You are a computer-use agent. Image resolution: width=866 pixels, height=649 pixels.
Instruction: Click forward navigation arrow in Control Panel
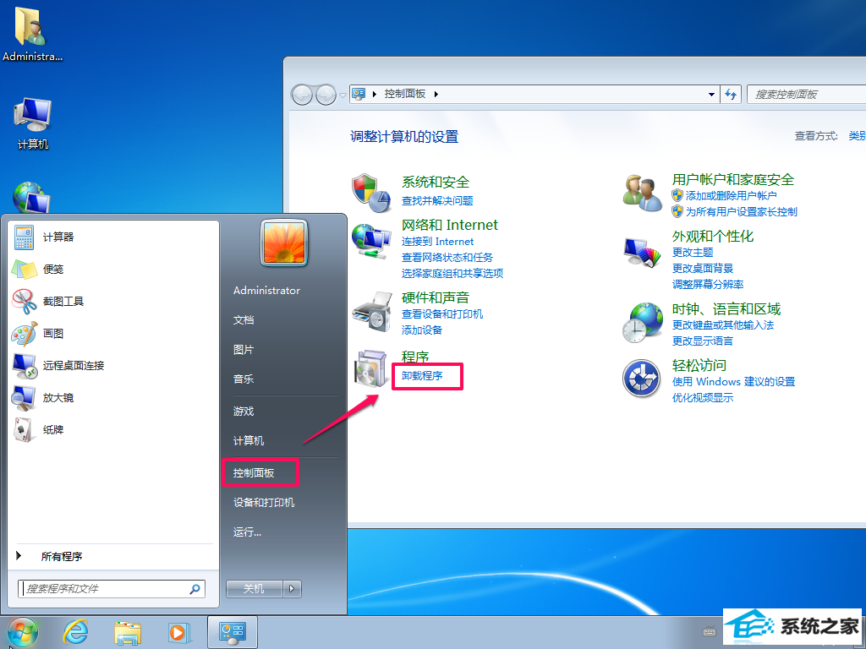[326, 95]
